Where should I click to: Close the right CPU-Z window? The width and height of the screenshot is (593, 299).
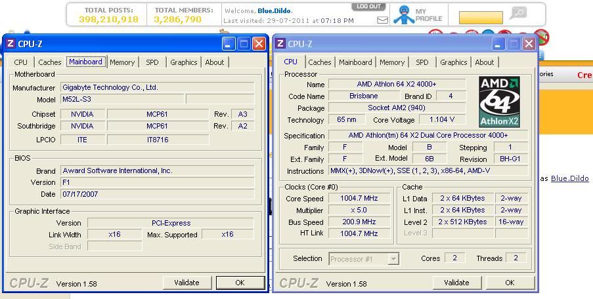point(529,44)
